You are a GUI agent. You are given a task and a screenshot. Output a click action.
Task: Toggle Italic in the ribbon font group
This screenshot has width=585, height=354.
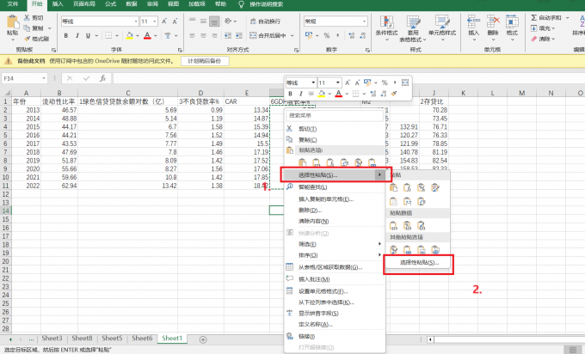pyautogui.click(x=77, y=35)
